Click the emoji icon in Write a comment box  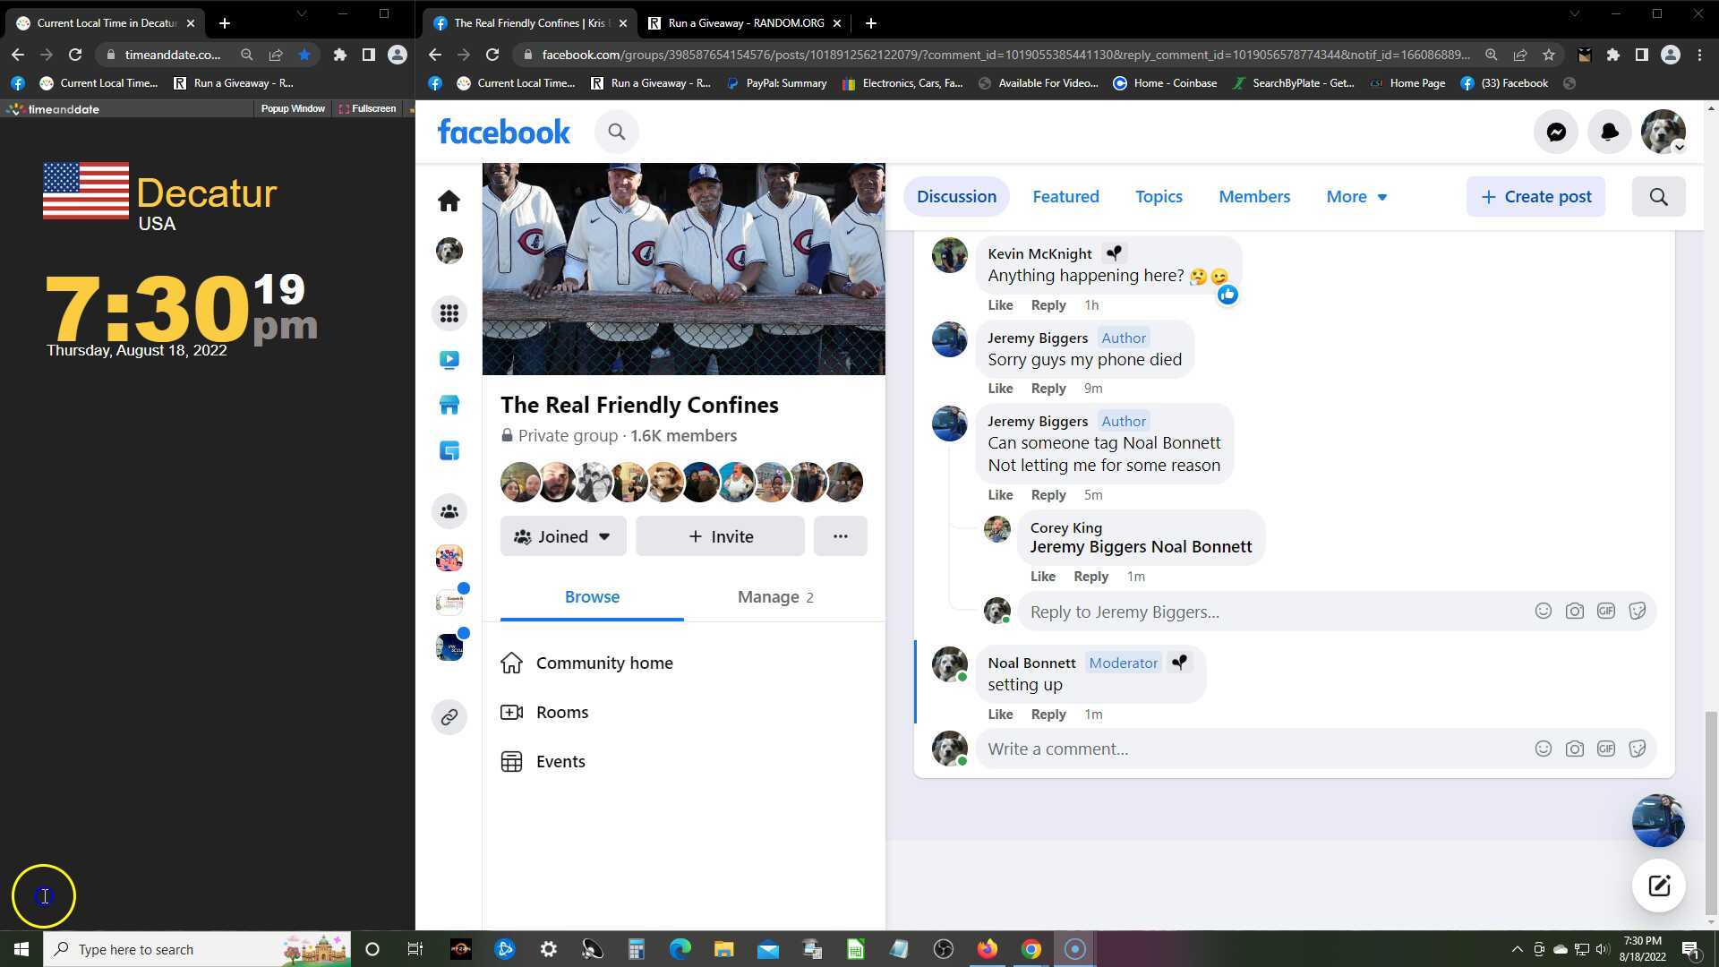[x=1543, y=749]
